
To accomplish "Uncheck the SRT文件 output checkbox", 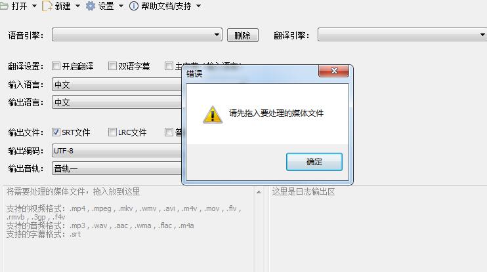I will pyautogui.click(x=56, y=132).
